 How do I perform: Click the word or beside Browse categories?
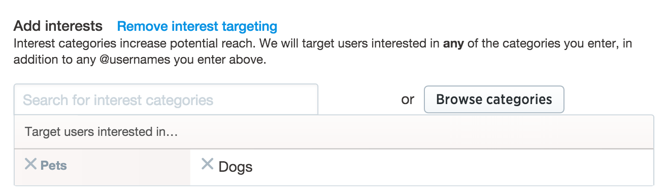point(408,100)
